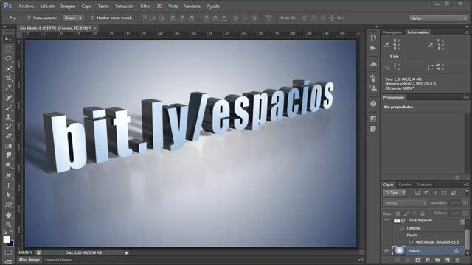This screenshot has height=265, width=472.
Task: Select the Move tool in the toolbox
Action: click(x=8, y=39)
